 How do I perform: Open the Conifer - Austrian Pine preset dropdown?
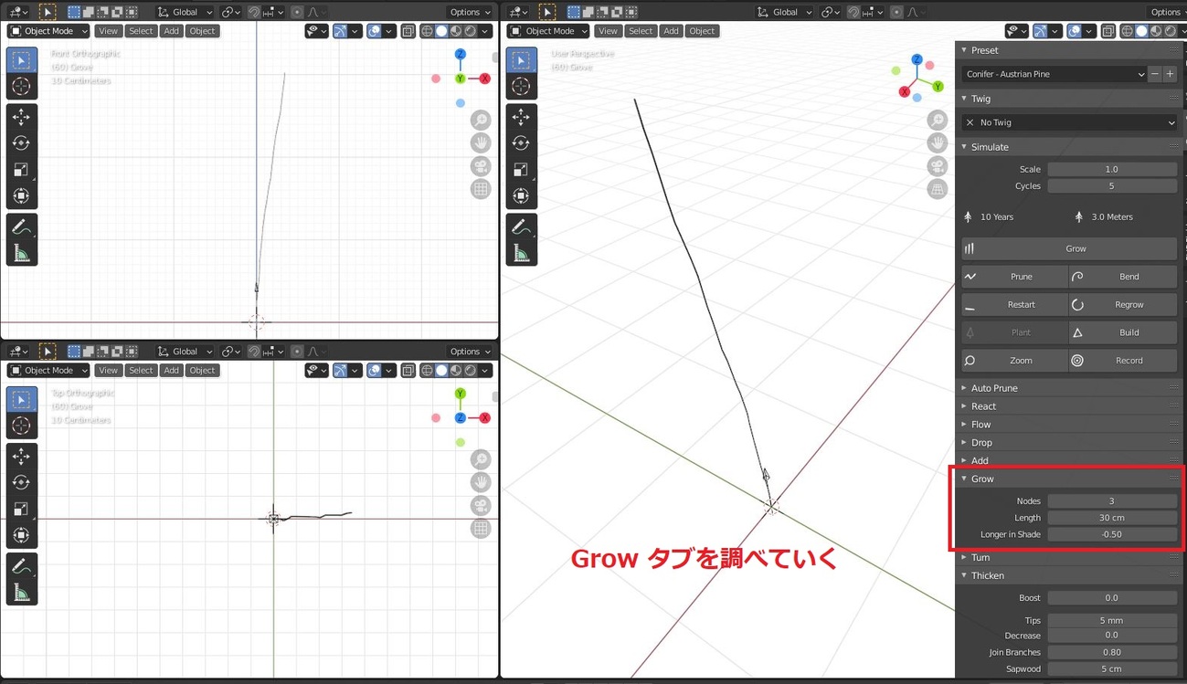pyautogui.click(x=1054, y=74)
